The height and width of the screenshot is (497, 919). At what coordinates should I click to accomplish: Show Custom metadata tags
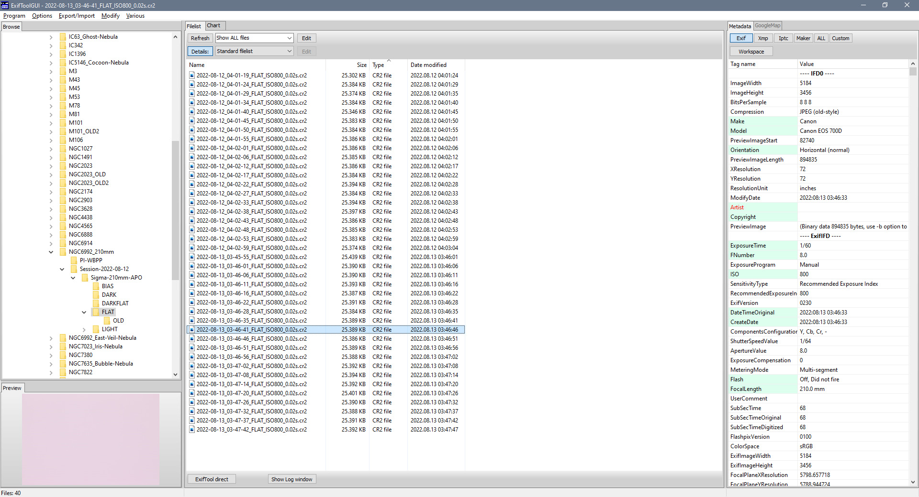tap(841, 38)
